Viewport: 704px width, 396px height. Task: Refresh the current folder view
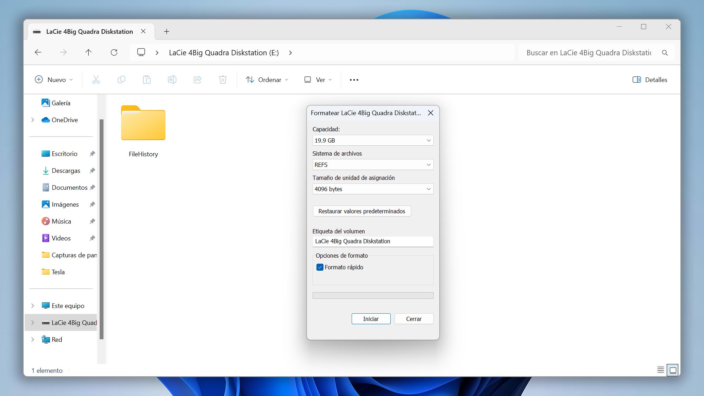coord(114,52)
